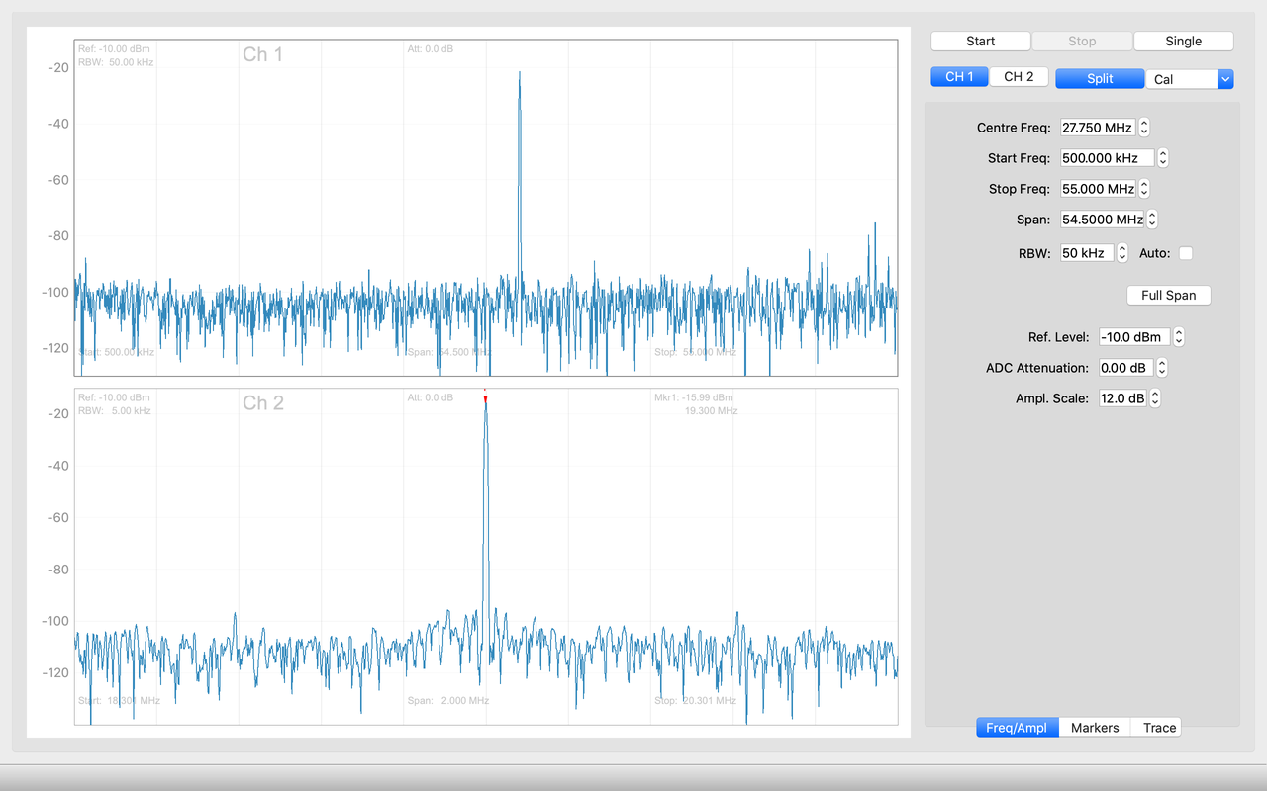Adjust the Ampl. Scale stepper arrows
Image resolution: width=1267 pixels, height=791 pixels.
[x=1154, y=398]
